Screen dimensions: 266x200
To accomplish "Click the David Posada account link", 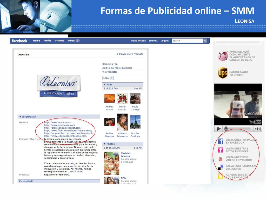I will [x=138, y=41].
